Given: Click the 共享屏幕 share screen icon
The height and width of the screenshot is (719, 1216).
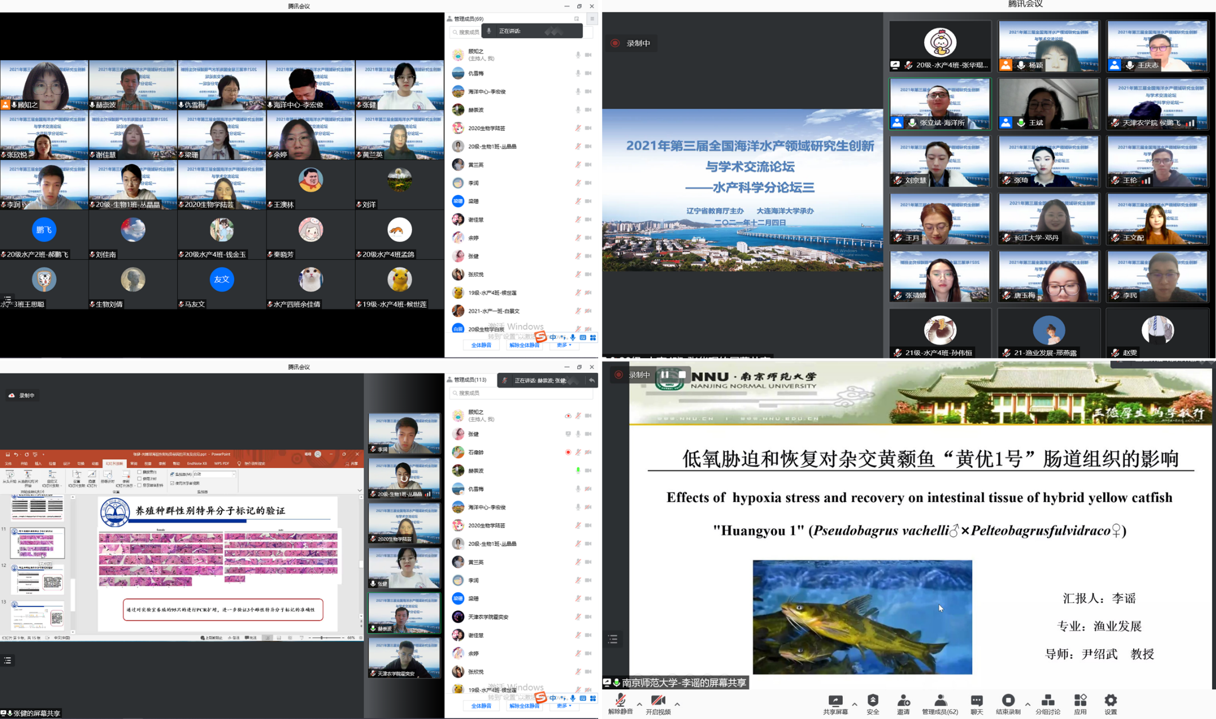Looking at the screenshot, I should pos(835,701).
